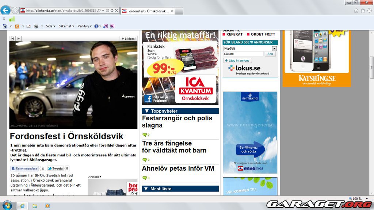Open the RSS feeds icon
Viewport: 374px width, 210px height.
point(17,26)
